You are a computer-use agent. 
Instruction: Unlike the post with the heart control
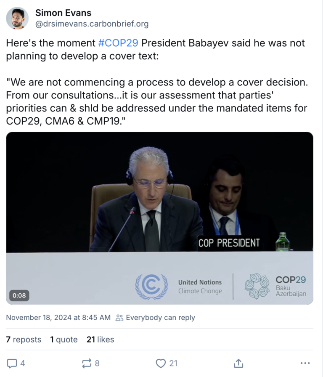tap(161, 363)
